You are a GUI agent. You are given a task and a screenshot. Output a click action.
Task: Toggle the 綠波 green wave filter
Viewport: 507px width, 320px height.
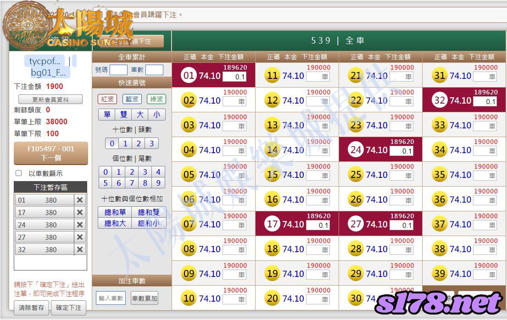click(x=156, y=99)
